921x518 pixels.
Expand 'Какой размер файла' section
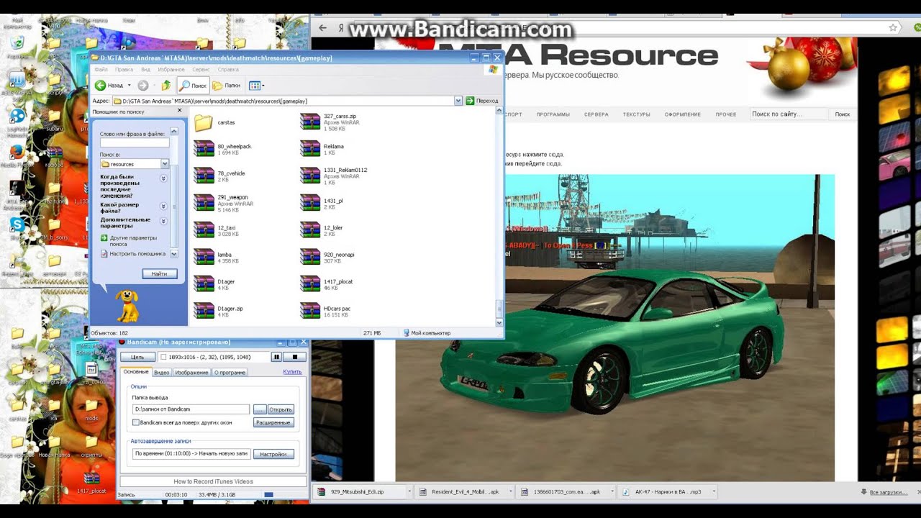pos(163,205)
